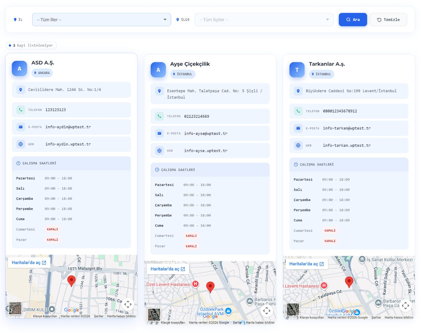Open Haritalar'da aç on Tarkanlar A.ş. map

click(x=306, y=264)
